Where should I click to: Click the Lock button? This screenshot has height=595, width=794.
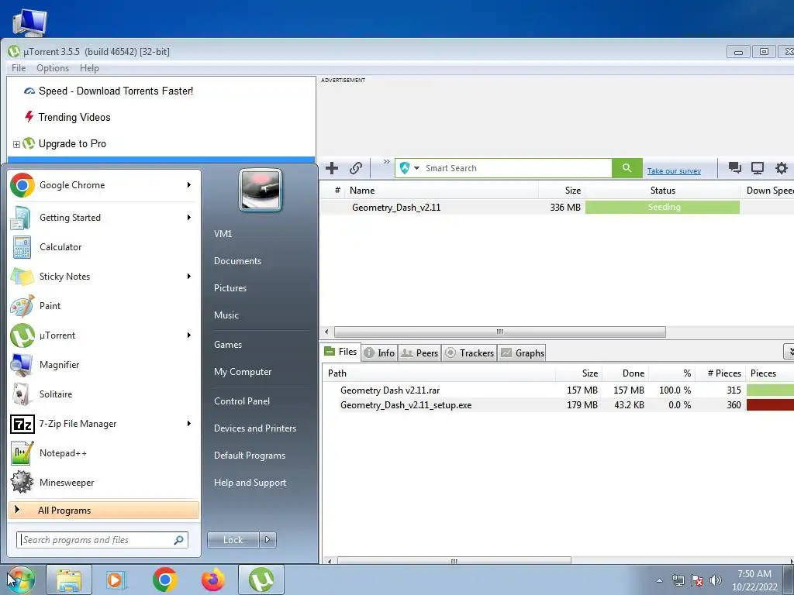[x=233, y=540]
